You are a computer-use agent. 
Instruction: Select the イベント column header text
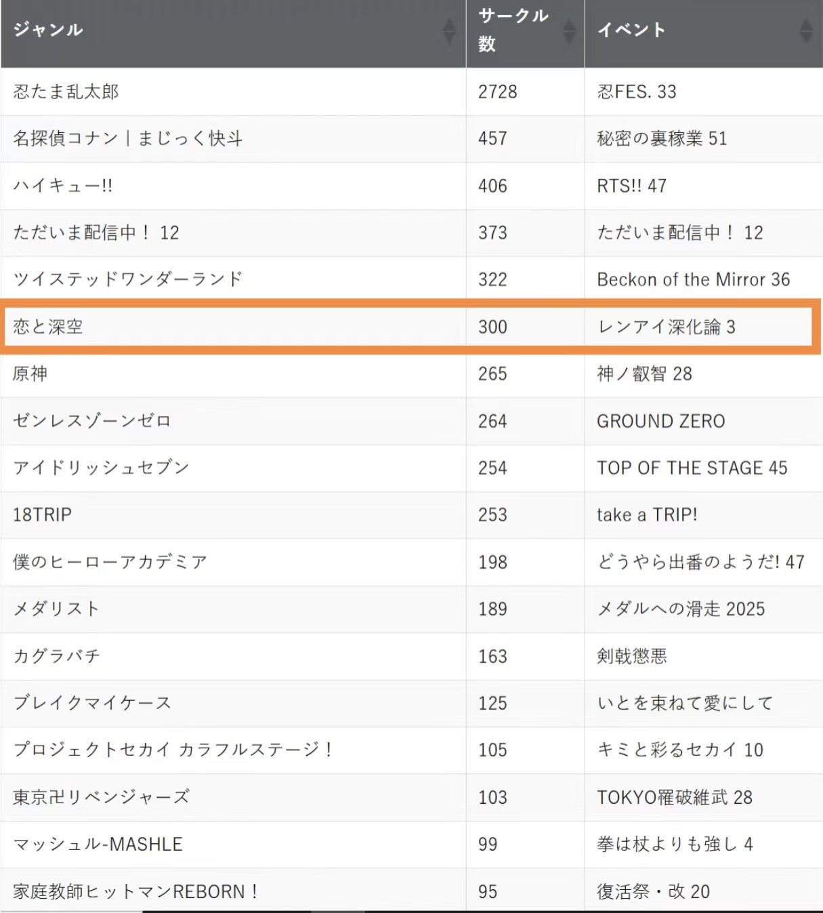click(x=631, y=30)
